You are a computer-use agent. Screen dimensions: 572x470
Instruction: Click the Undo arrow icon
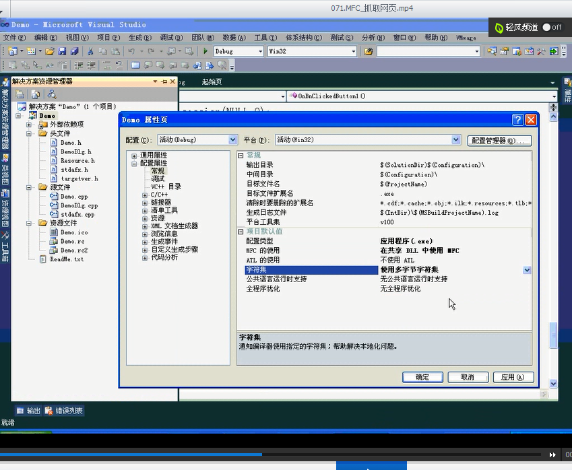click(131, 51)
